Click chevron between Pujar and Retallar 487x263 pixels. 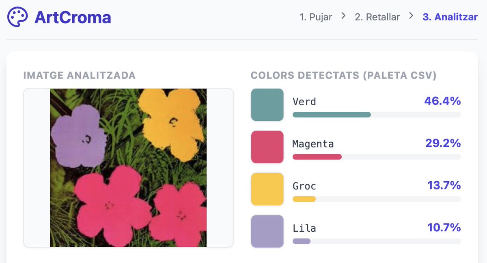343,16
